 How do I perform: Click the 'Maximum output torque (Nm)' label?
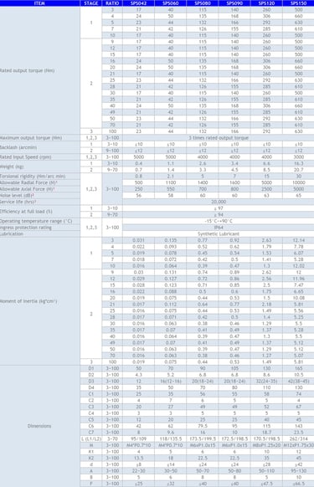point(31,137)
